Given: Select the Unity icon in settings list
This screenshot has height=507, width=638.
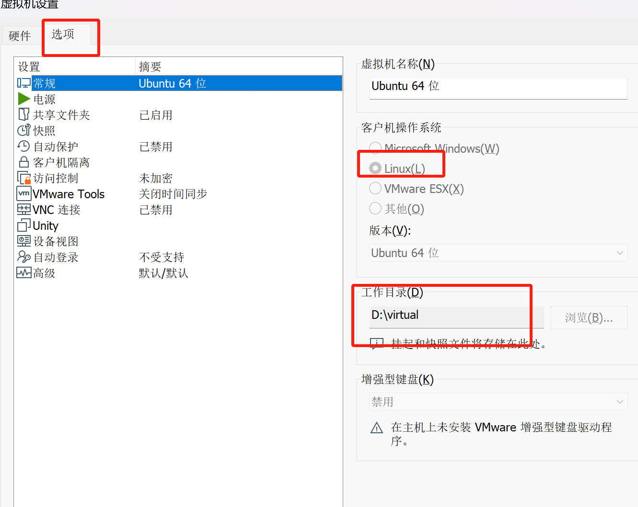Looking at the screenshot, I should [24, 225].
